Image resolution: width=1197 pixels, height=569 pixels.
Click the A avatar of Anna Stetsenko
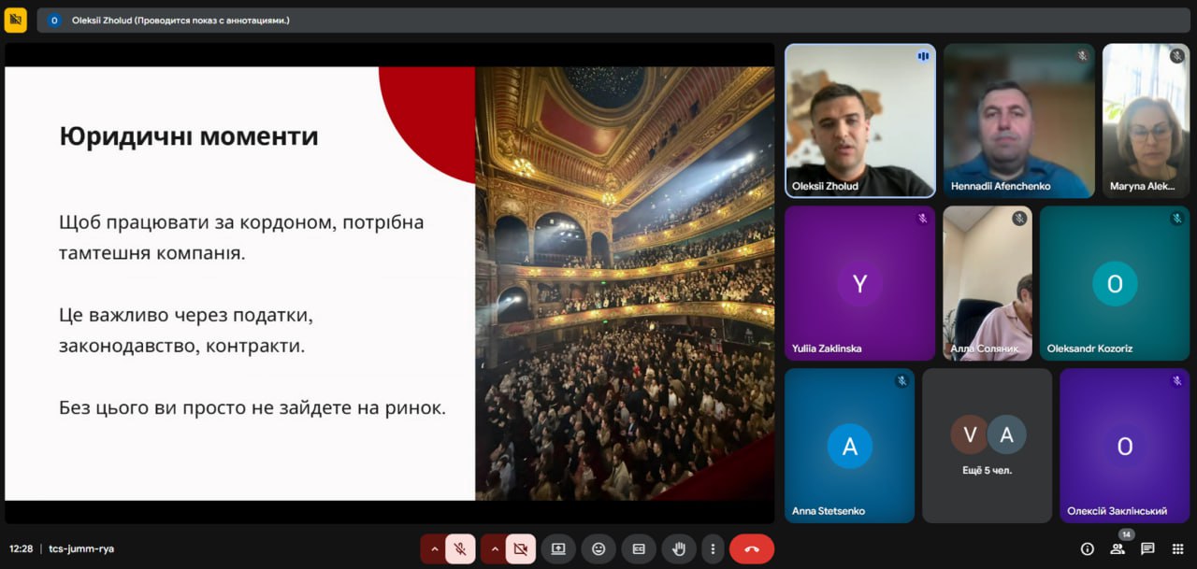(850, 447)
